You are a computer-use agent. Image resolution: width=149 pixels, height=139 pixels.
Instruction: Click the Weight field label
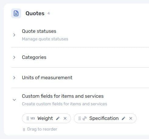tap(45, 118)
